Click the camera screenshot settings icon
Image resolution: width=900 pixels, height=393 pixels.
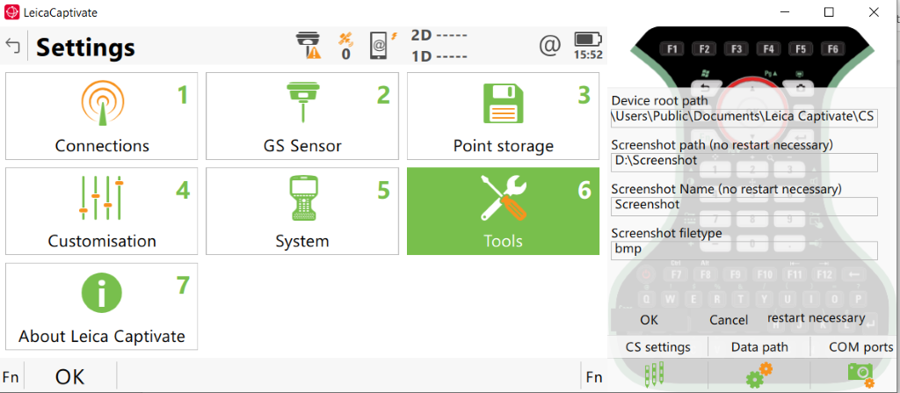click(x=860, y=374)
